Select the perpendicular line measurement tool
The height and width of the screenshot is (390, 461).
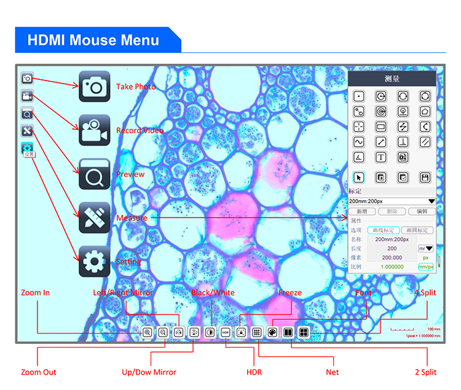(x=403, y=142)
